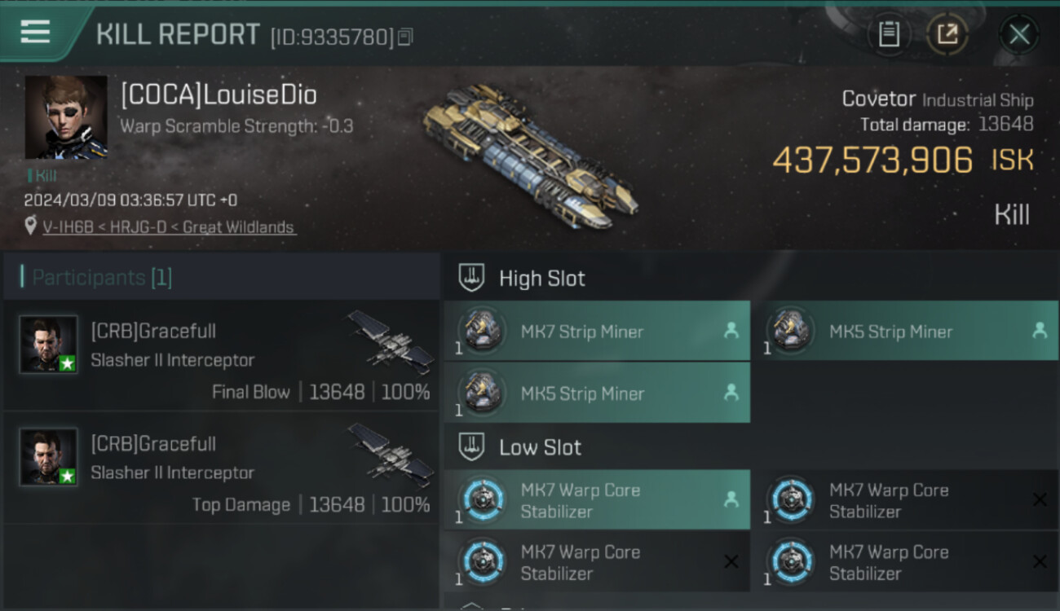Select the right-column MK5 Strip Miner row
The width and height of the screenshot is (1060, 611).
906,331
